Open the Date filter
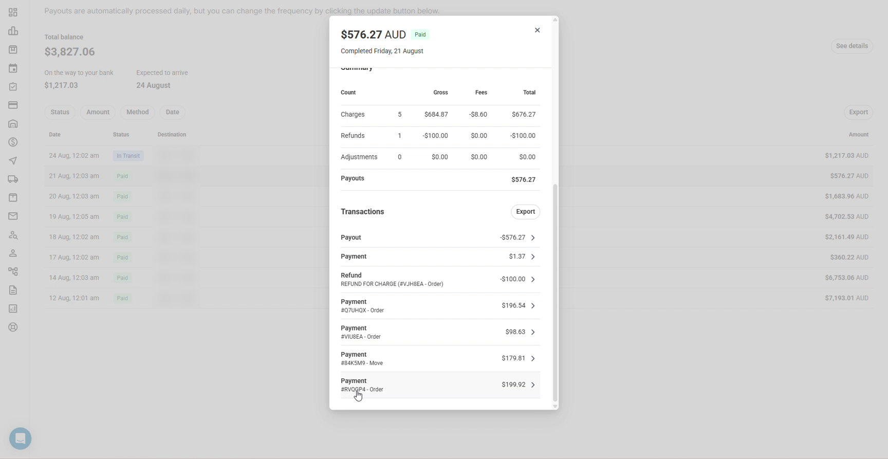The image size is (888, 459). (173, 112)
